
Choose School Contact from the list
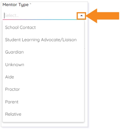tap(43, 28)
